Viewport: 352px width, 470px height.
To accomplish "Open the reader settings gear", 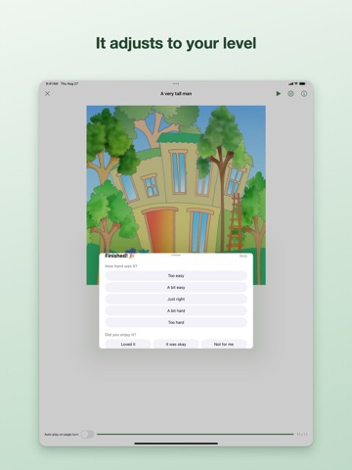I will tap(290, 94).
